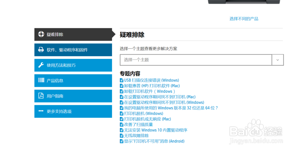Image resolution: width=299 pixels, height=151 pixels.
Task: Open the 无线故障排除 article
Action: pos(136,136)
